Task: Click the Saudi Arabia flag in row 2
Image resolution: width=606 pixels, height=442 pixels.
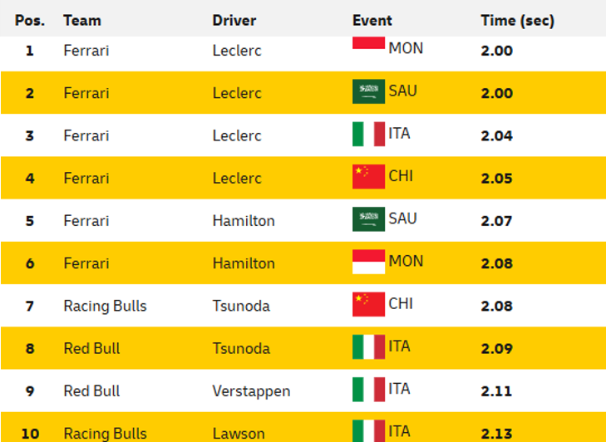Action: point(368,91)
